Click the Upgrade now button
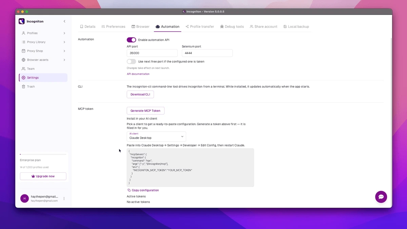 (x=43, y=176)
